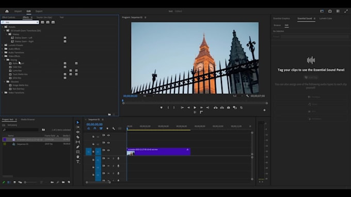Screen dimensions: 351x197
Task: Step back one frame
Action: (x=189, y=108)
